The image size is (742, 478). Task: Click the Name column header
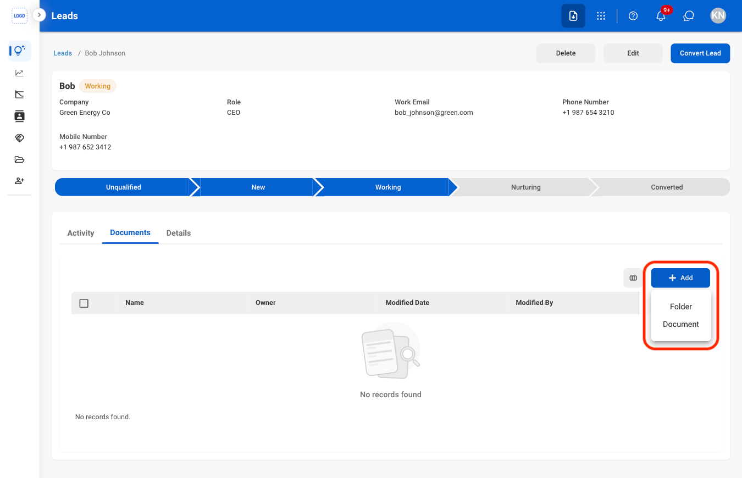tap(135, 303)
